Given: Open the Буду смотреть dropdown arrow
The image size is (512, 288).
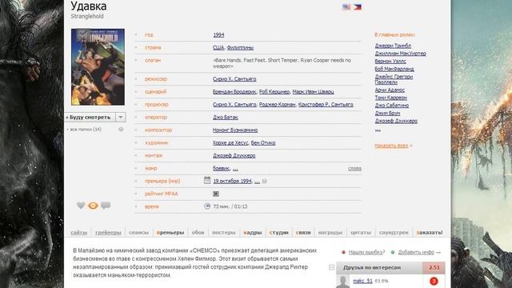Looking at the screenshot, I should click(x=121, y=117).
